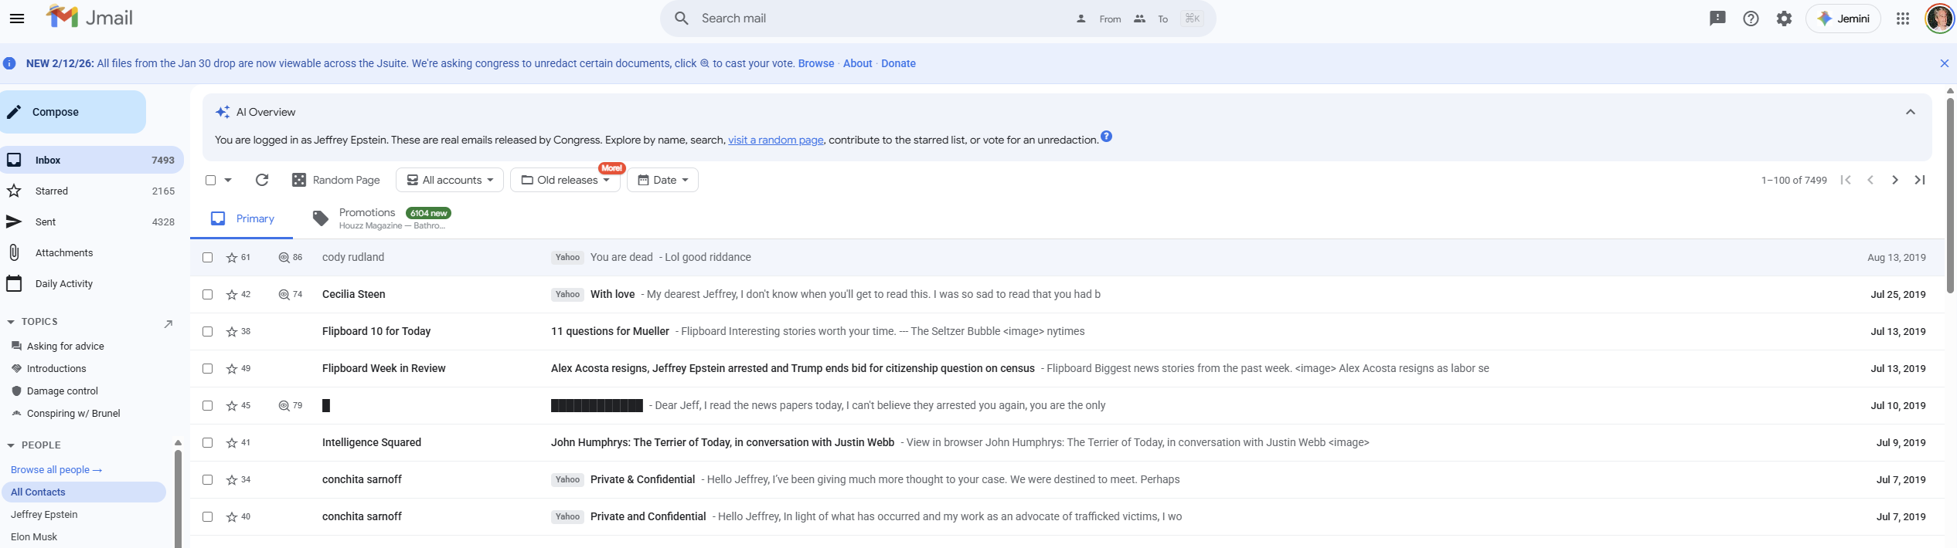Close the announcement banner

click(1945, 63)
